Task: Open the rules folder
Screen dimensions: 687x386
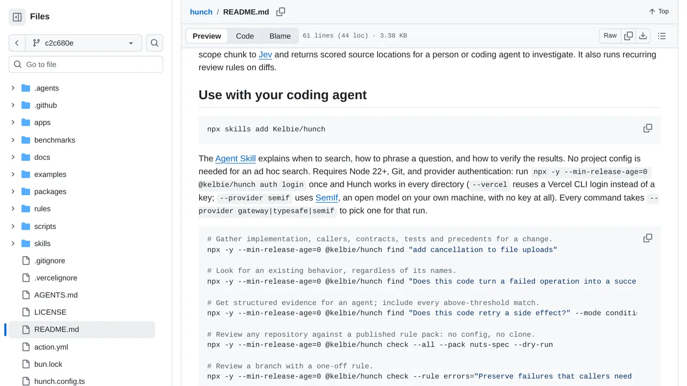Action: (x=42, y=209)
